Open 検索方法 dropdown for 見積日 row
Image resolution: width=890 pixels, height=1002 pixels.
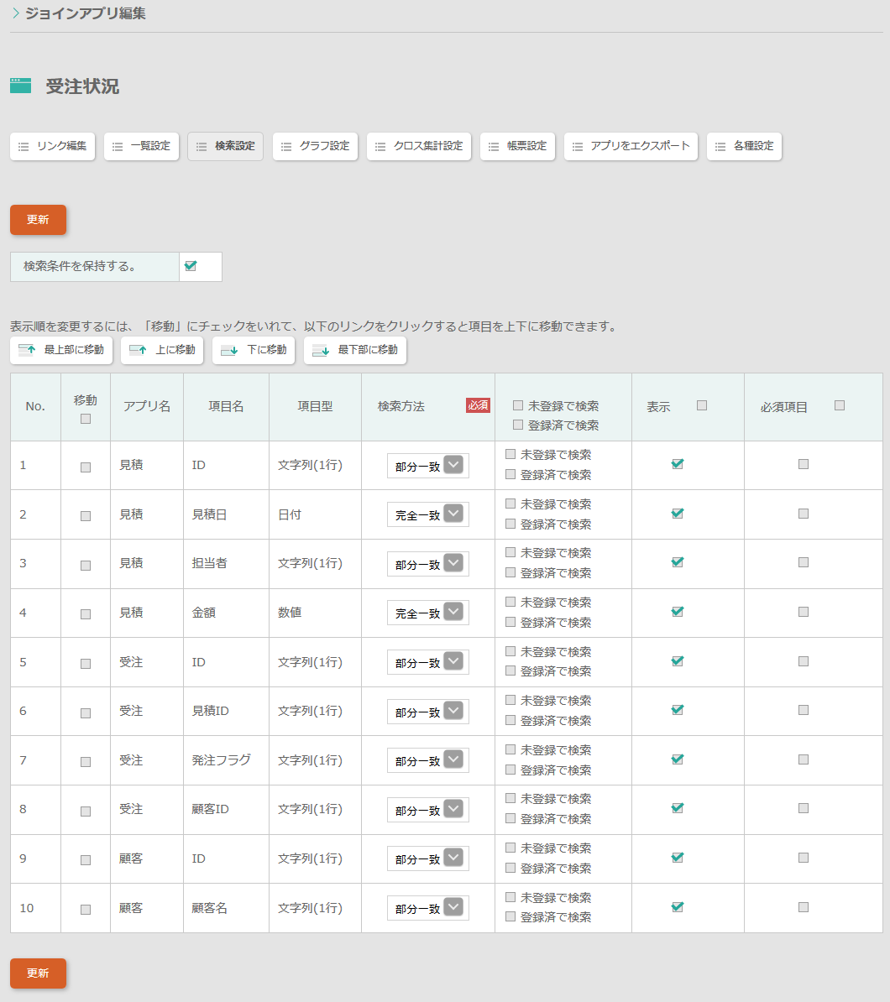[x=427, y=514]
